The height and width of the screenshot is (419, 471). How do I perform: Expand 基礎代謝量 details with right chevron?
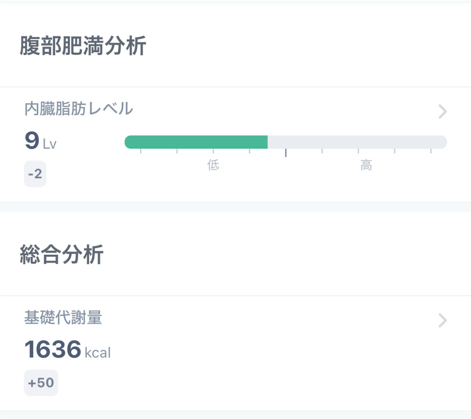coord(442,320)
